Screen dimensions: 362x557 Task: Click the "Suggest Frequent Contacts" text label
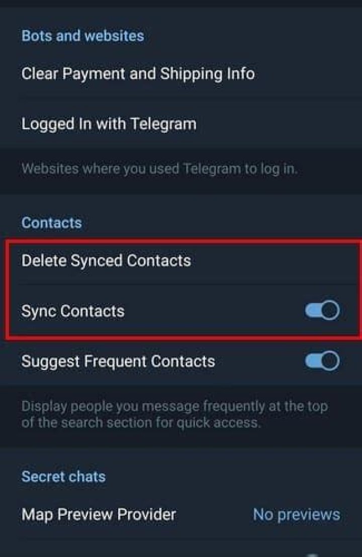click(x=118, y=361)
